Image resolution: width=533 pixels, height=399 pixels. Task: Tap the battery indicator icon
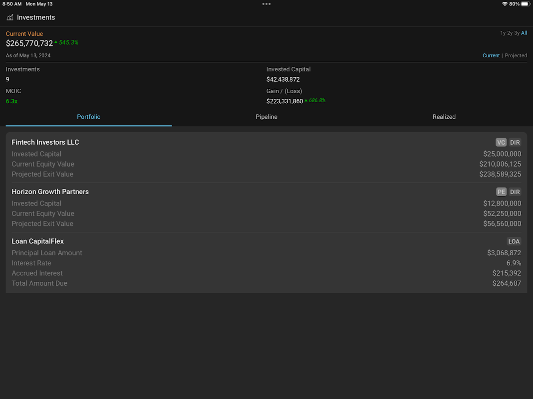point(526,4)
